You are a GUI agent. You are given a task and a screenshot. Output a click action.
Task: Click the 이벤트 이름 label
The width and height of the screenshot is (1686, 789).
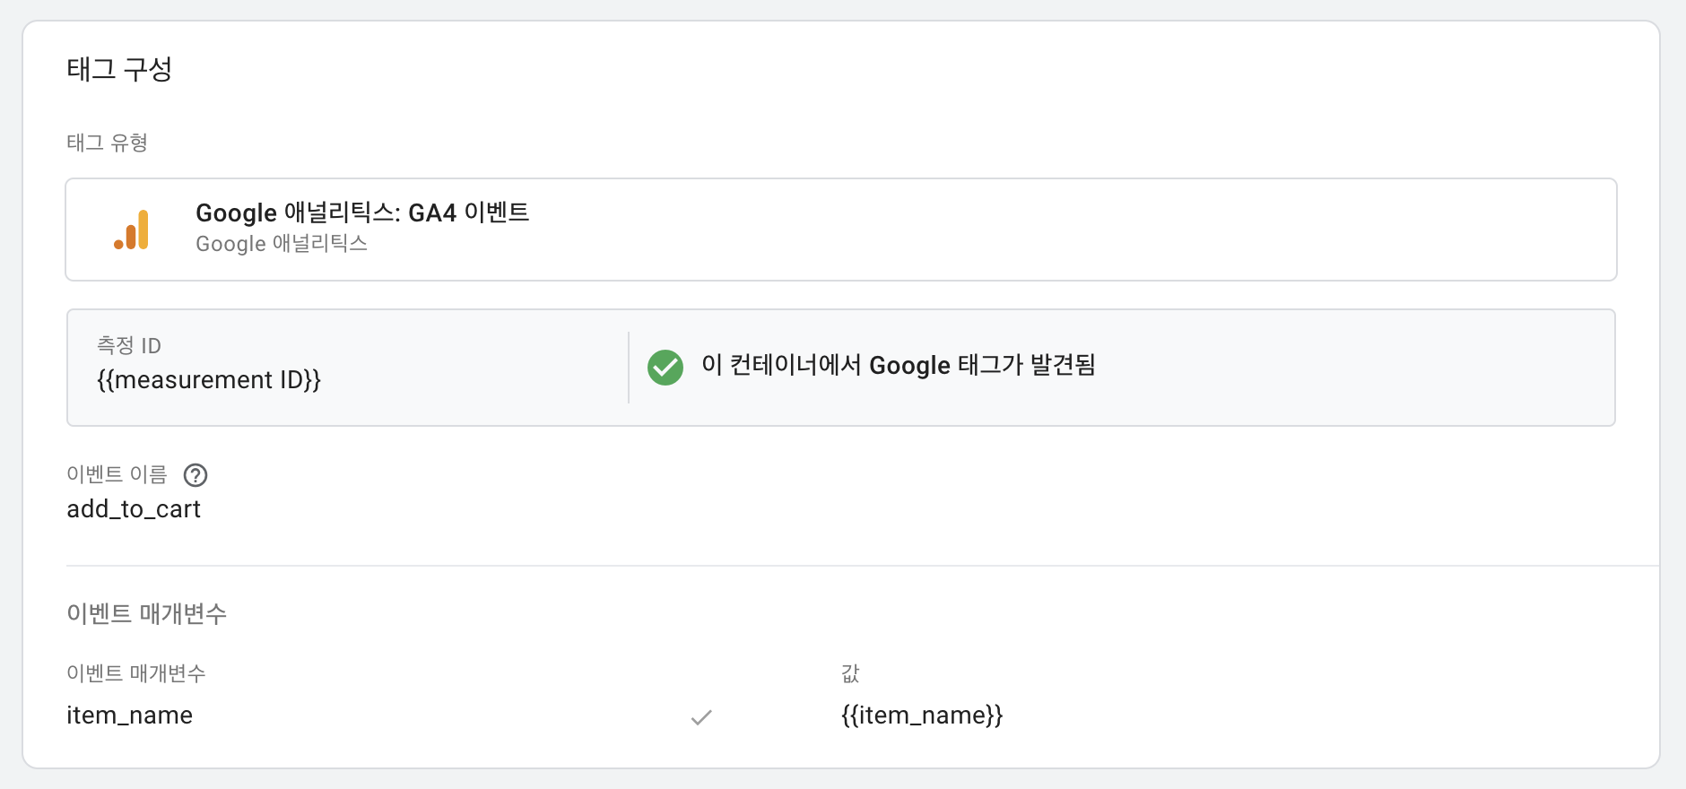pos(117,474)
